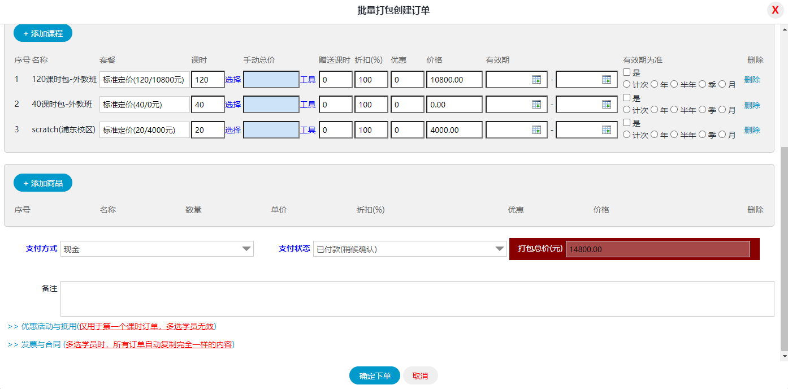Open end date calendar for 120课时包 row

point(606,80)
